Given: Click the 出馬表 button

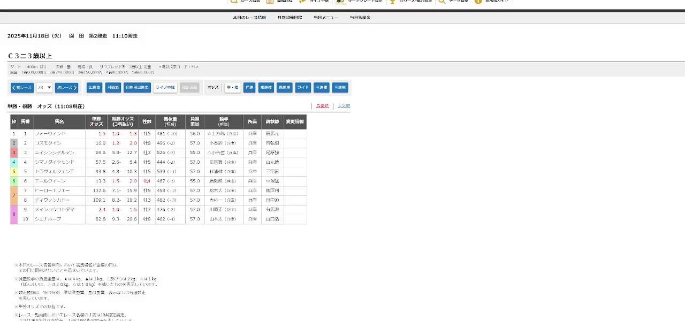Looking at the screenshot, I should (95, 88).
